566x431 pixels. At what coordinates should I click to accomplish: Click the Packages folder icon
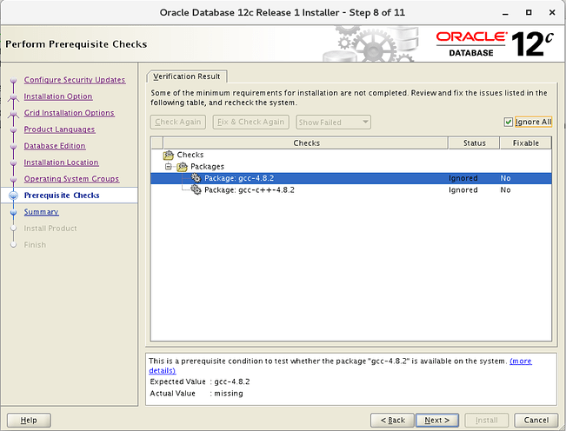coord(182,167)
